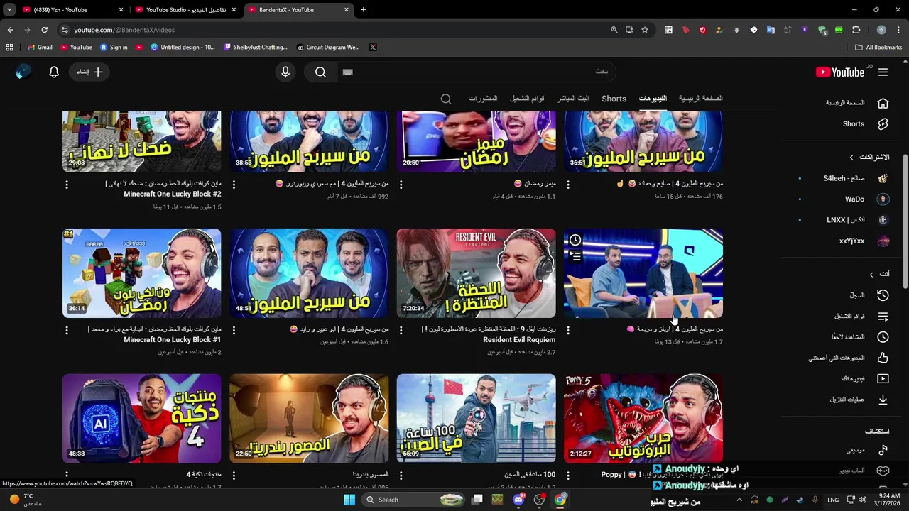Open Minecraft One Lucky Block #1 thumbnail
Screen dimensions: 909x511
coord(141,273)
